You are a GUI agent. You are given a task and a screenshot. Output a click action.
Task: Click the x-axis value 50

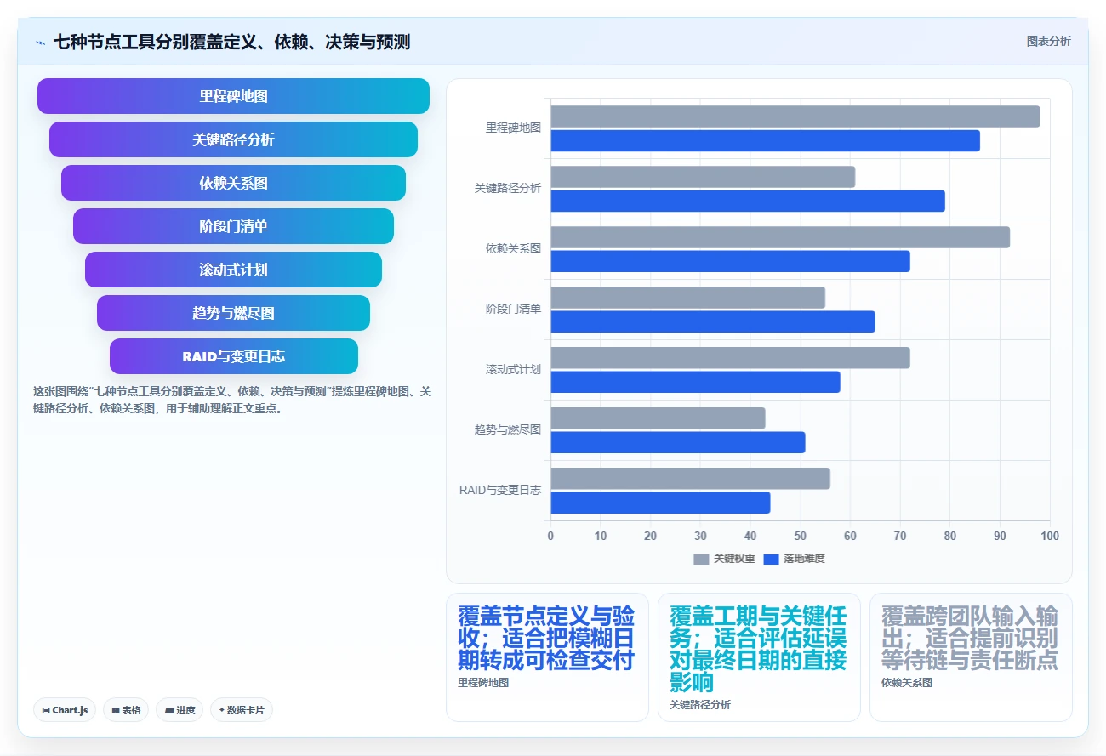(800, 536)
